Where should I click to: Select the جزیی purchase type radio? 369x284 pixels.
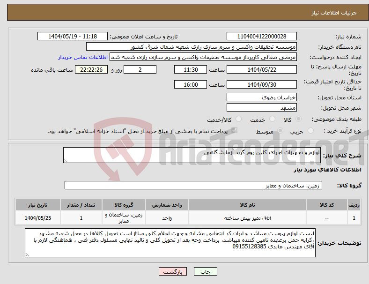coord(310,130)
